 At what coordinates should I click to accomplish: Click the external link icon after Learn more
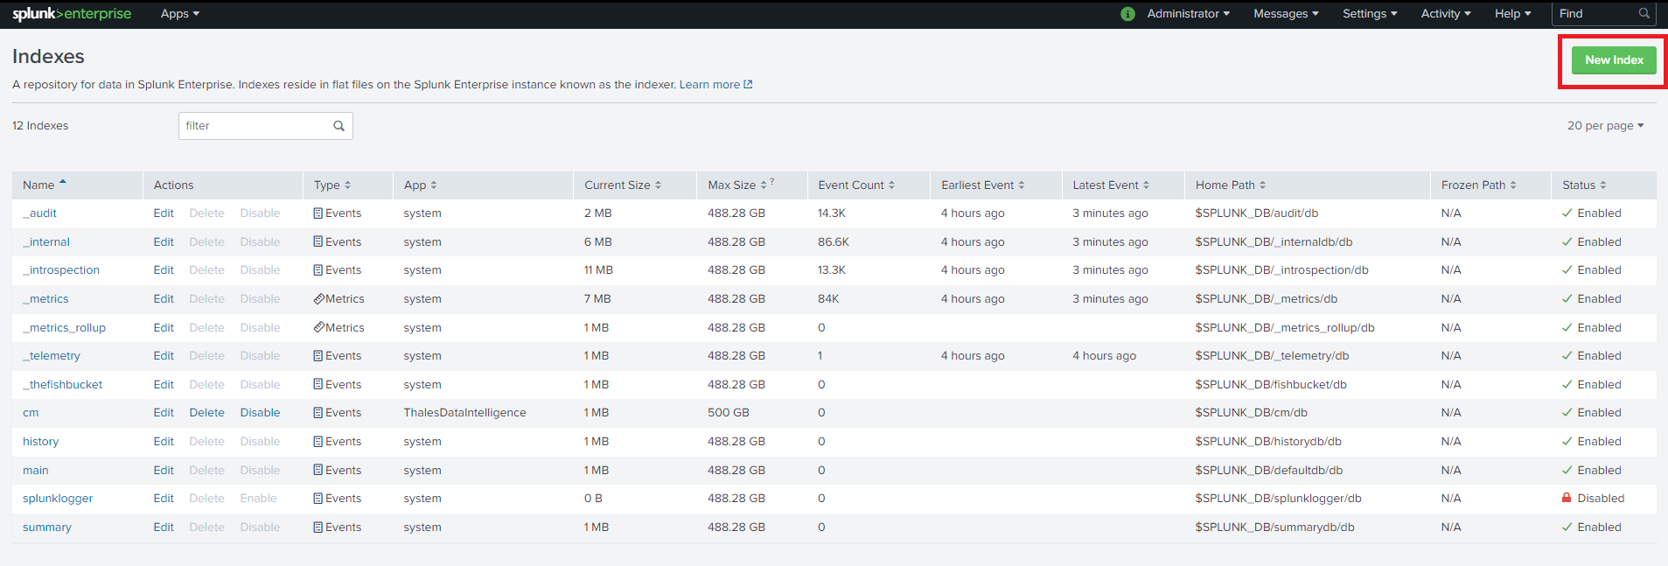[748, 85]
